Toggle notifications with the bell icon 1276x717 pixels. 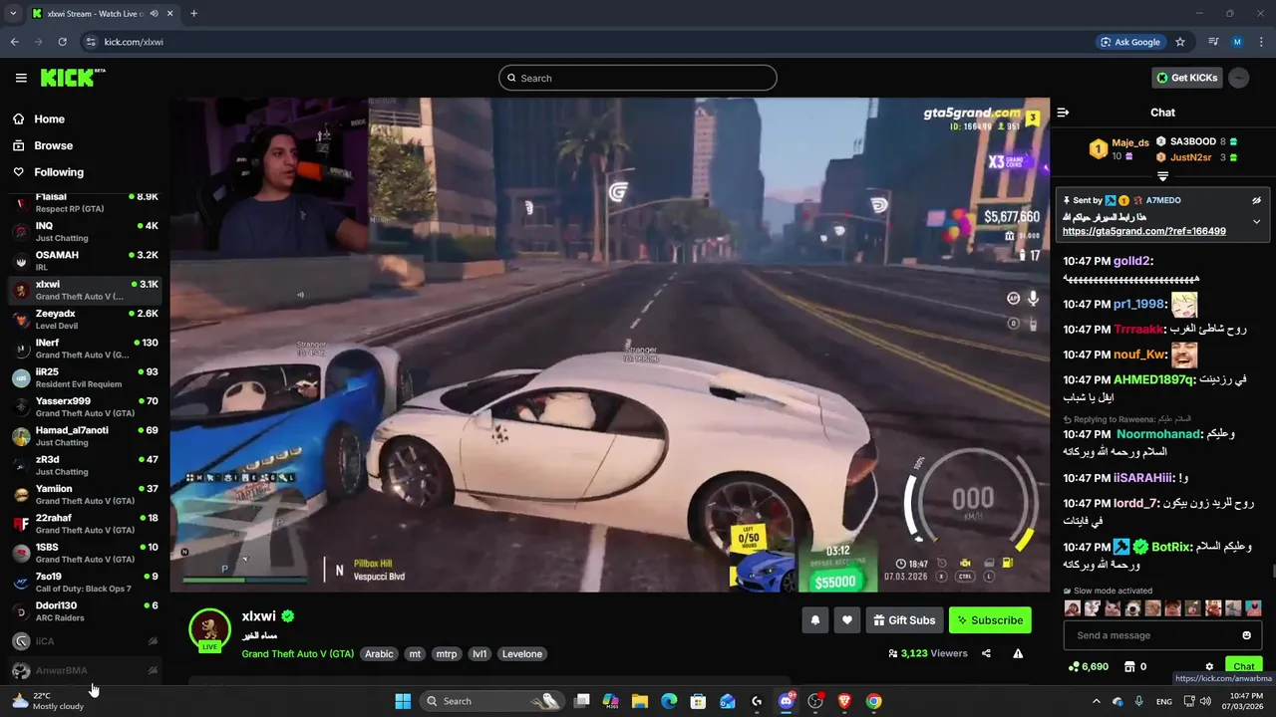[814, 620]
